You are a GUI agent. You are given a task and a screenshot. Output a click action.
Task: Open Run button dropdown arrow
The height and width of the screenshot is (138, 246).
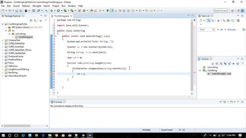click(61, 11)
